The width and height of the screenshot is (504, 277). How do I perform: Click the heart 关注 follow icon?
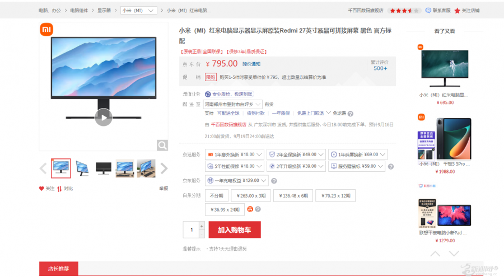pyautogui.click(x=41, y=189)
